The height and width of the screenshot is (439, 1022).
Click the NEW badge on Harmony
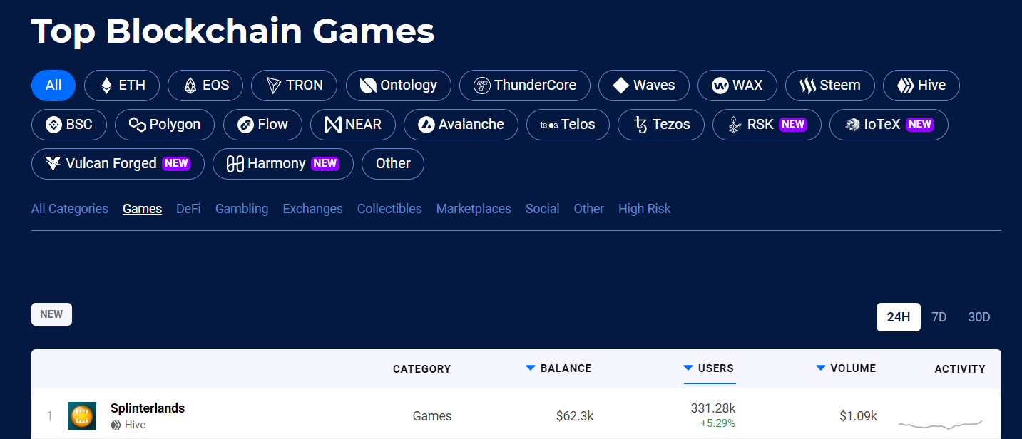pyautogui.click(x=325, y=163)
